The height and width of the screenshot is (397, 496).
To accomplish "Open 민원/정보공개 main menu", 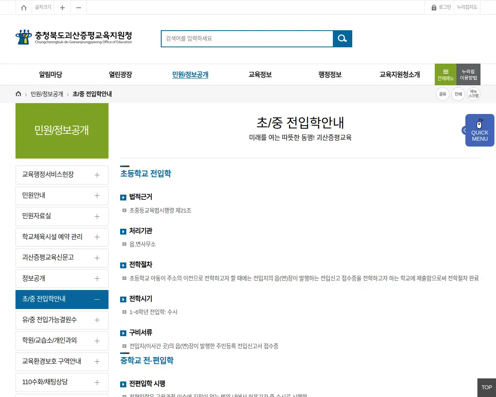I will click(x=190, y=74).
